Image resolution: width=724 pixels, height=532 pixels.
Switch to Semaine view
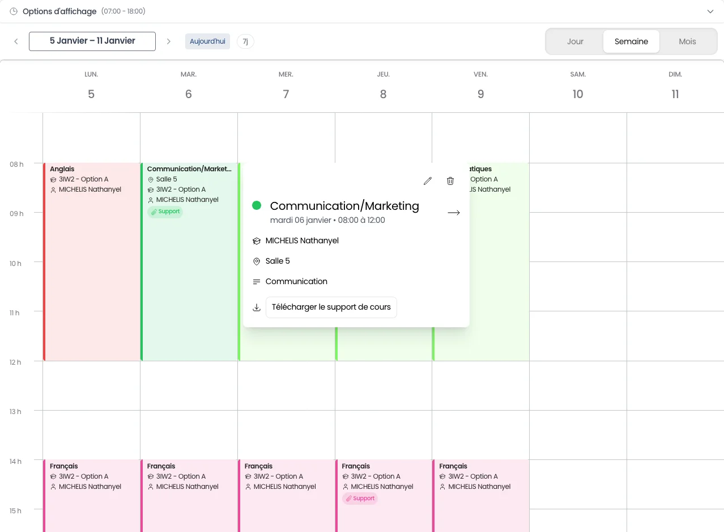pyautogui.click(x=631, y=41)
